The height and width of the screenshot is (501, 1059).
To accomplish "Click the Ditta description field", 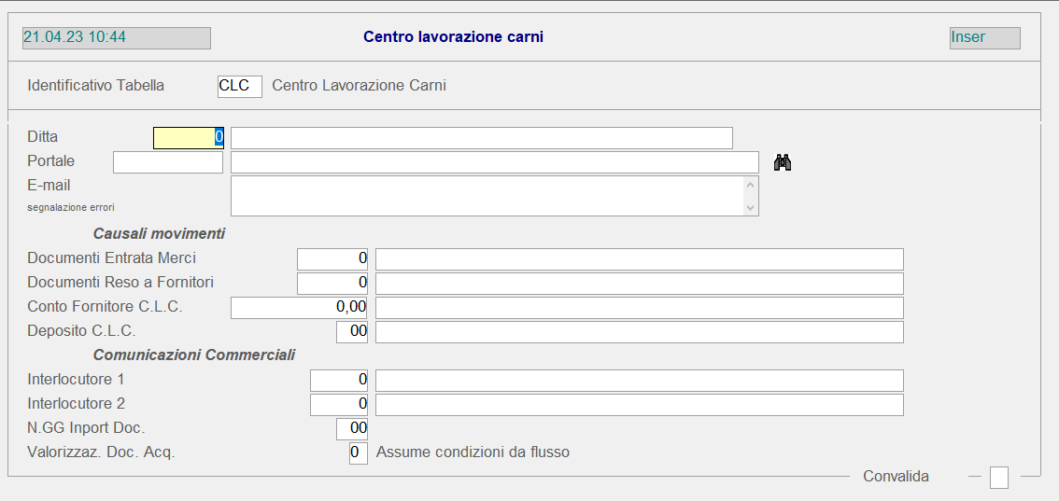I will tap(481, 138).
